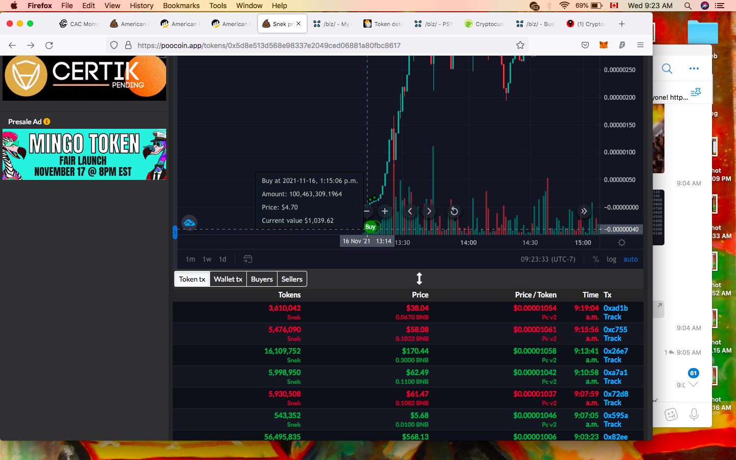
Task: Jump to latest bar with double-arrow button
Action: [584, 211]
